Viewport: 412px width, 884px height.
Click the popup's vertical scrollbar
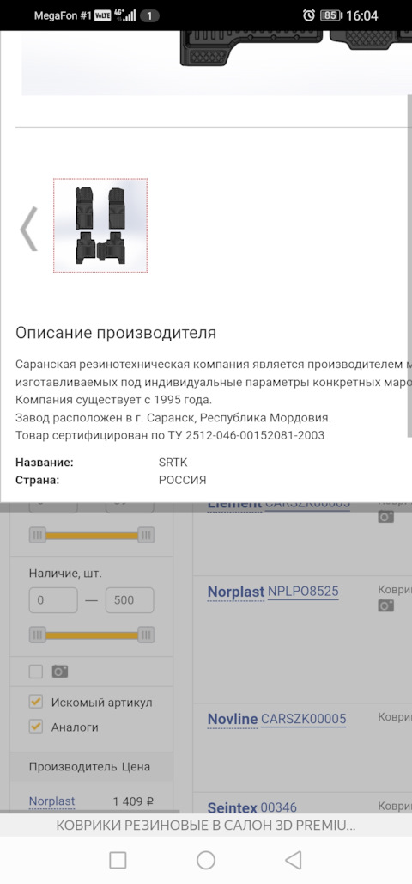[409, 265]
